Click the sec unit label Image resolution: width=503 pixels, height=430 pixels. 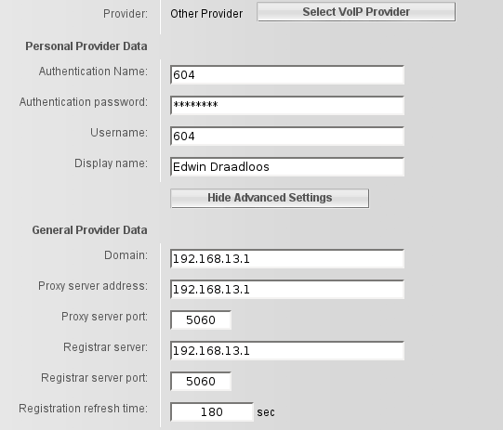tap(266, 412)
